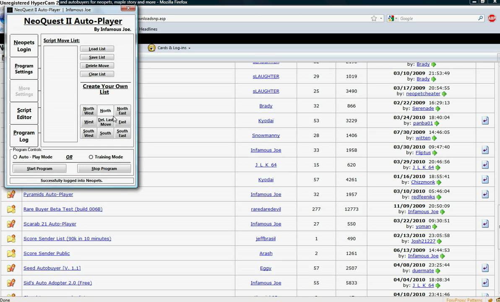Add a North move to script
Viewport: 500px width, 302px height.
pos(106,111)
